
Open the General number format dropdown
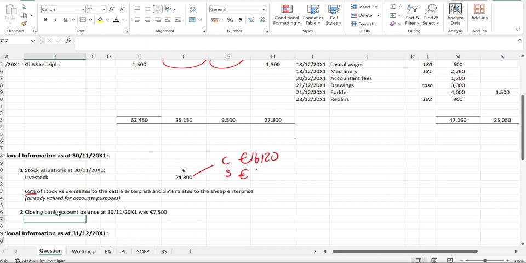264,9
